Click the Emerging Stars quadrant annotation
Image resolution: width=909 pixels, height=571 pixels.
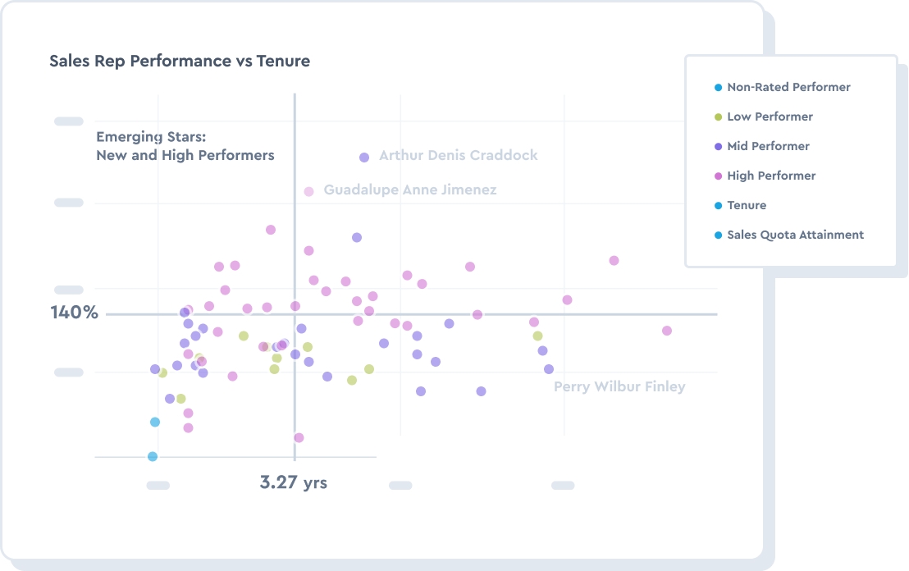click(185, 146)
